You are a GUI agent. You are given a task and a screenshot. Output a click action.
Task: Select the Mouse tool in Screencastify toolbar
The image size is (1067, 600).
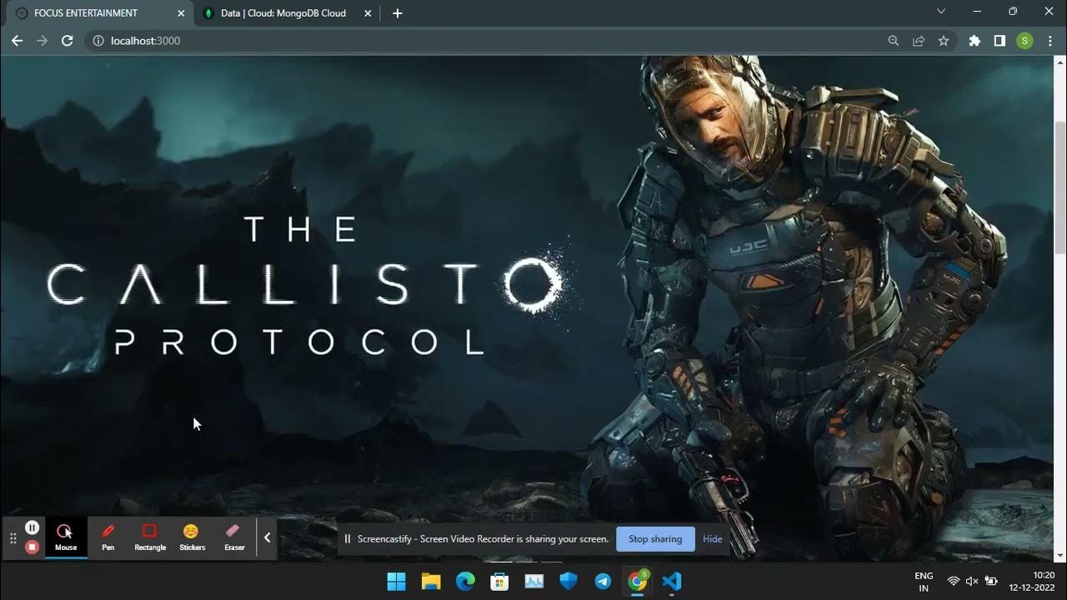[x=65, y=537]
